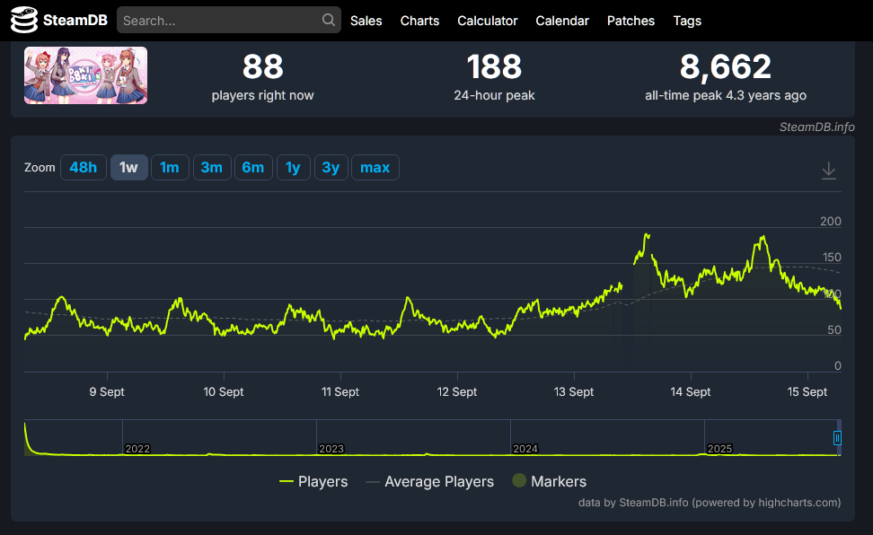Go to Patches in the navigation
This screenshot has width=873, height=535.
pos(630,21)
